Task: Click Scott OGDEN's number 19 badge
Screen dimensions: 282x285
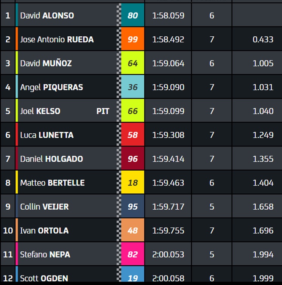Action: 132,276
